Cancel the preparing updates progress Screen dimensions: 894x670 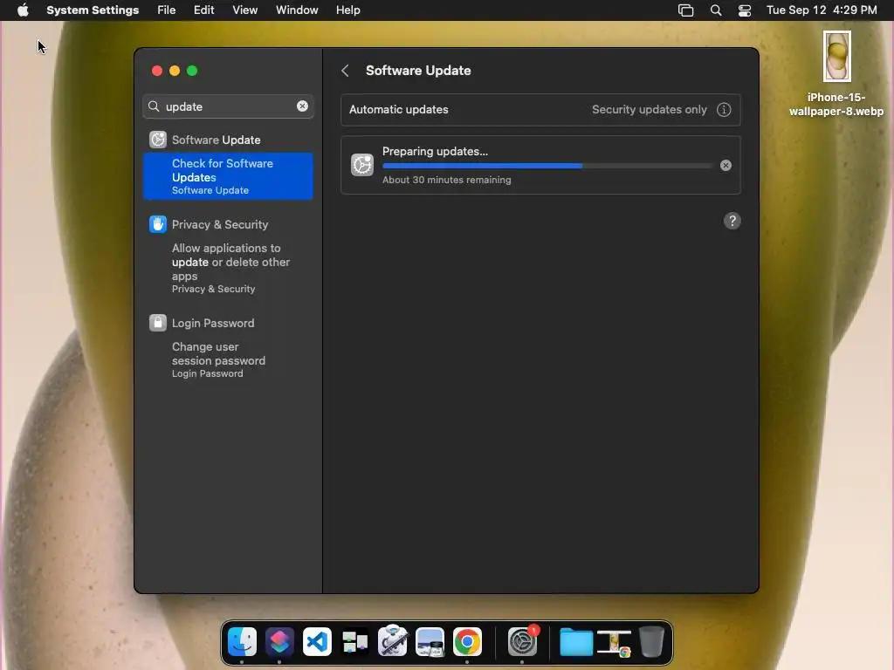click(x=726, y=165)
